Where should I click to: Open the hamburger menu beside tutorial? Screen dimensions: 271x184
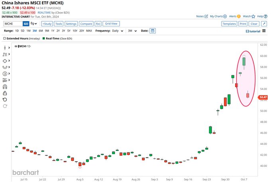(264, 31)
